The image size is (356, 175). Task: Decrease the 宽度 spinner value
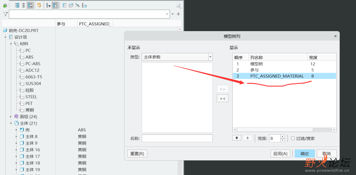click(283, 140)
